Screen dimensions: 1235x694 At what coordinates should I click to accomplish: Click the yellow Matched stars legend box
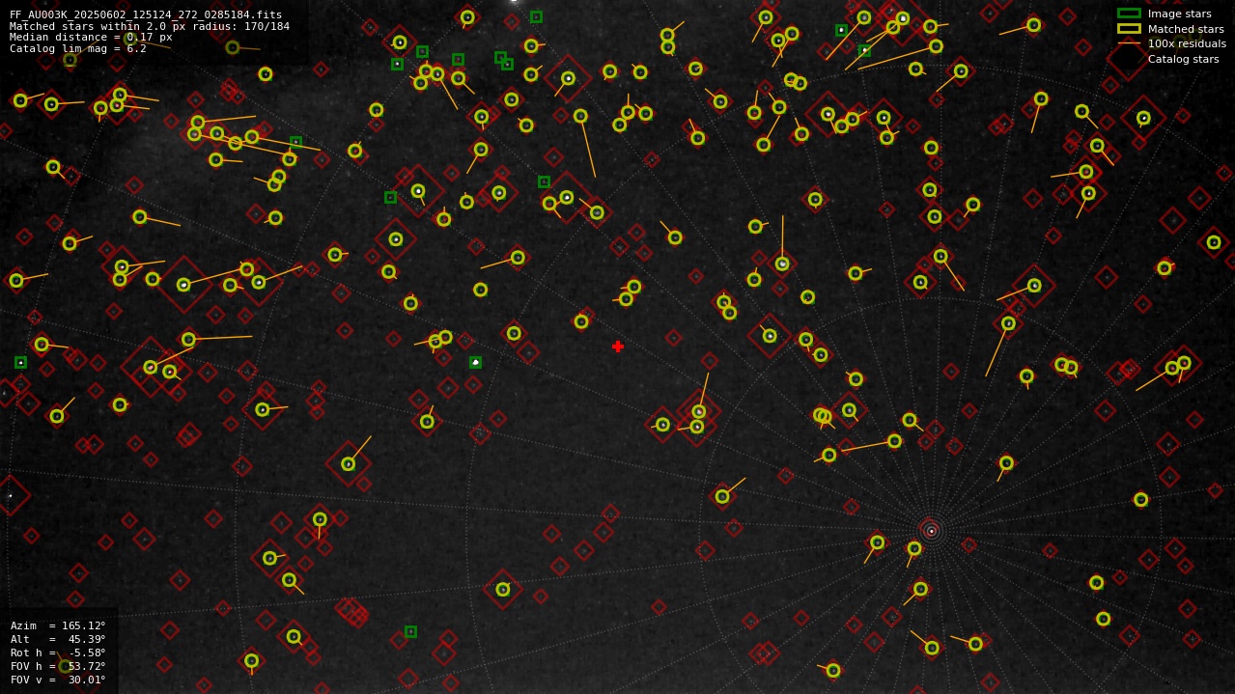(1129, 29)
